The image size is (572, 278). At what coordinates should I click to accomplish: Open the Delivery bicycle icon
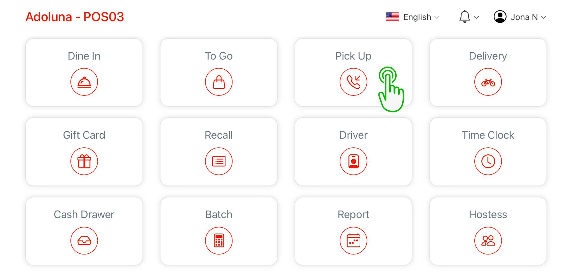(488, 82)
